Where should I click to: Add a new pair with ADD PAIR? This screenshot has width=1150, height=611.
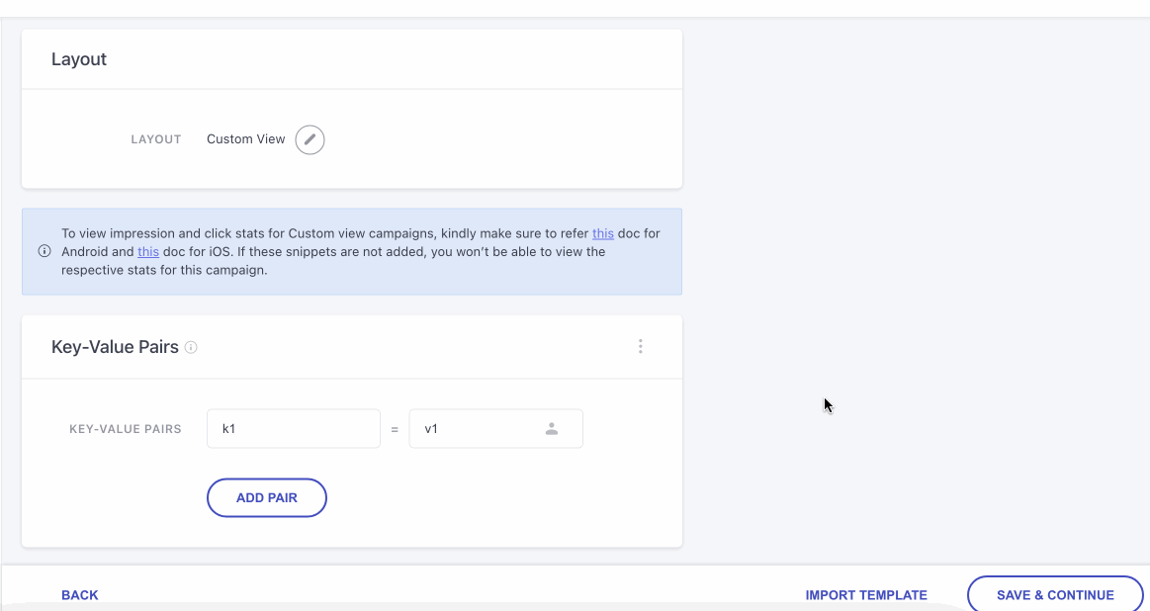266,497
